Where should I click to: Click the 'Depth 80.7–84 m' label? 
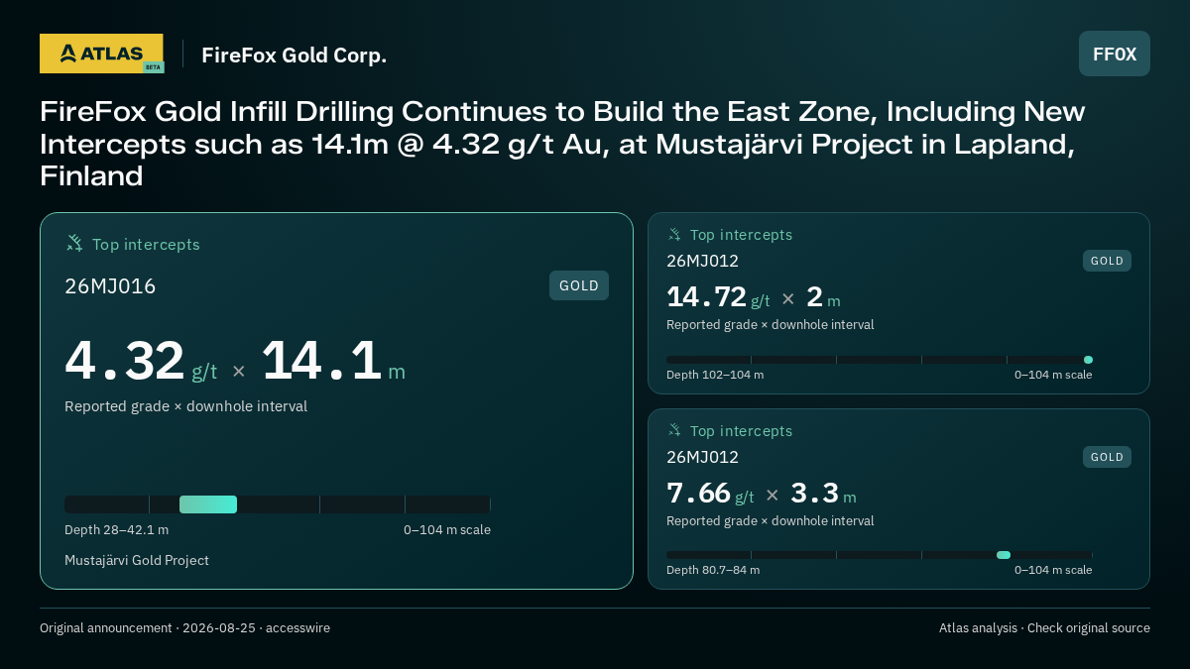coord(713,570)
